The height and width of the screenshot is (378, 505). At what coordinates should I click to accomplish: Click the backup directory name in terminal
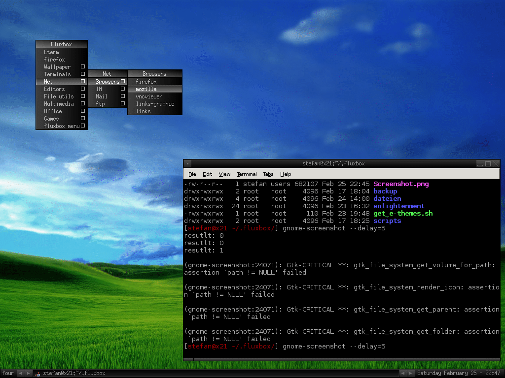[x=385, y=191]
